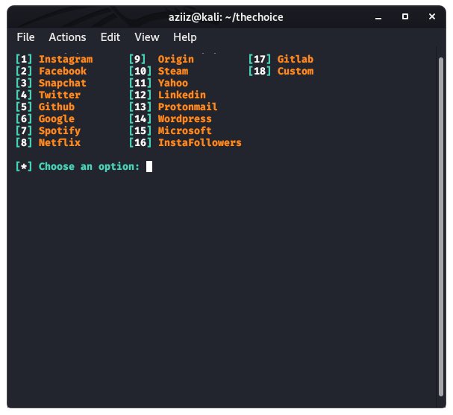Click the terminal vertical scrollbar
The width and height of the screenshot is (453, 415).
pos(440,226)
